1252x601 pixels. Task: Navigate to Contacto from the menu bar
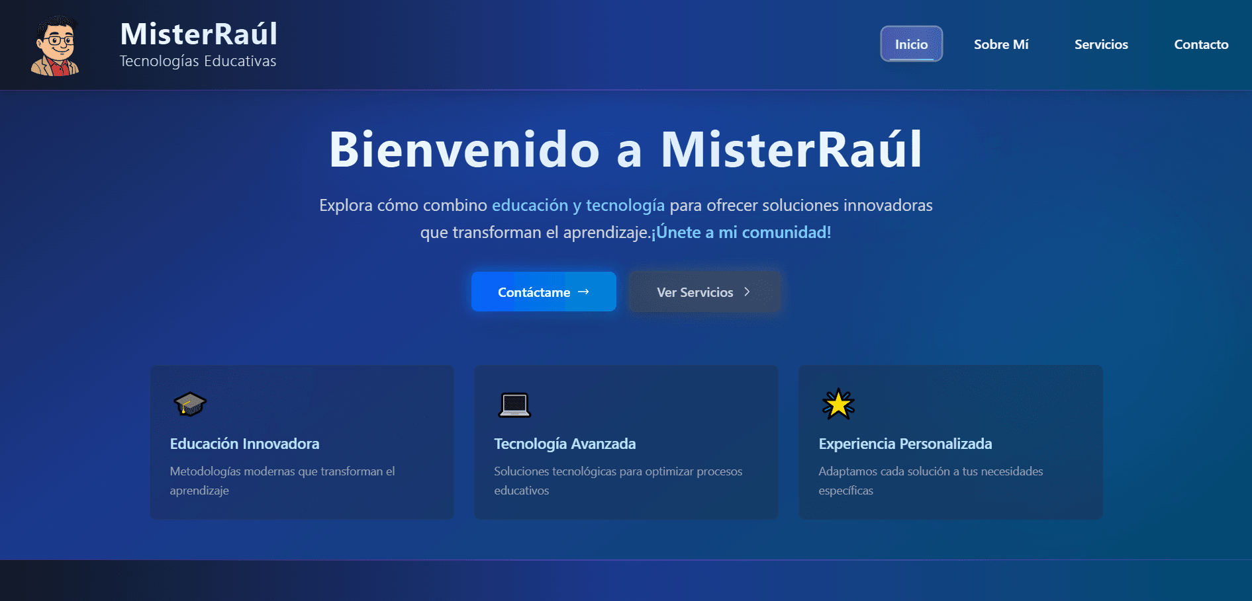(x=1201, y=44)
